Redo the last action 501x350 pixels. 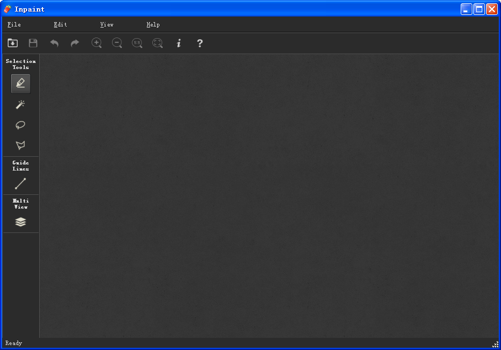pos(75,43)
